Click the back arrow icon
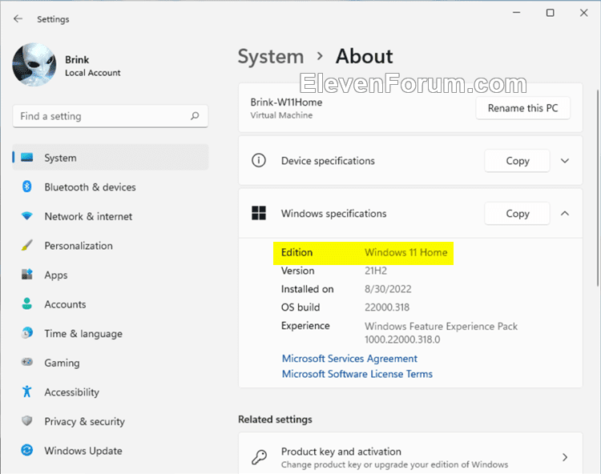This screenshot has width=601, height=474. pos(18,18)
